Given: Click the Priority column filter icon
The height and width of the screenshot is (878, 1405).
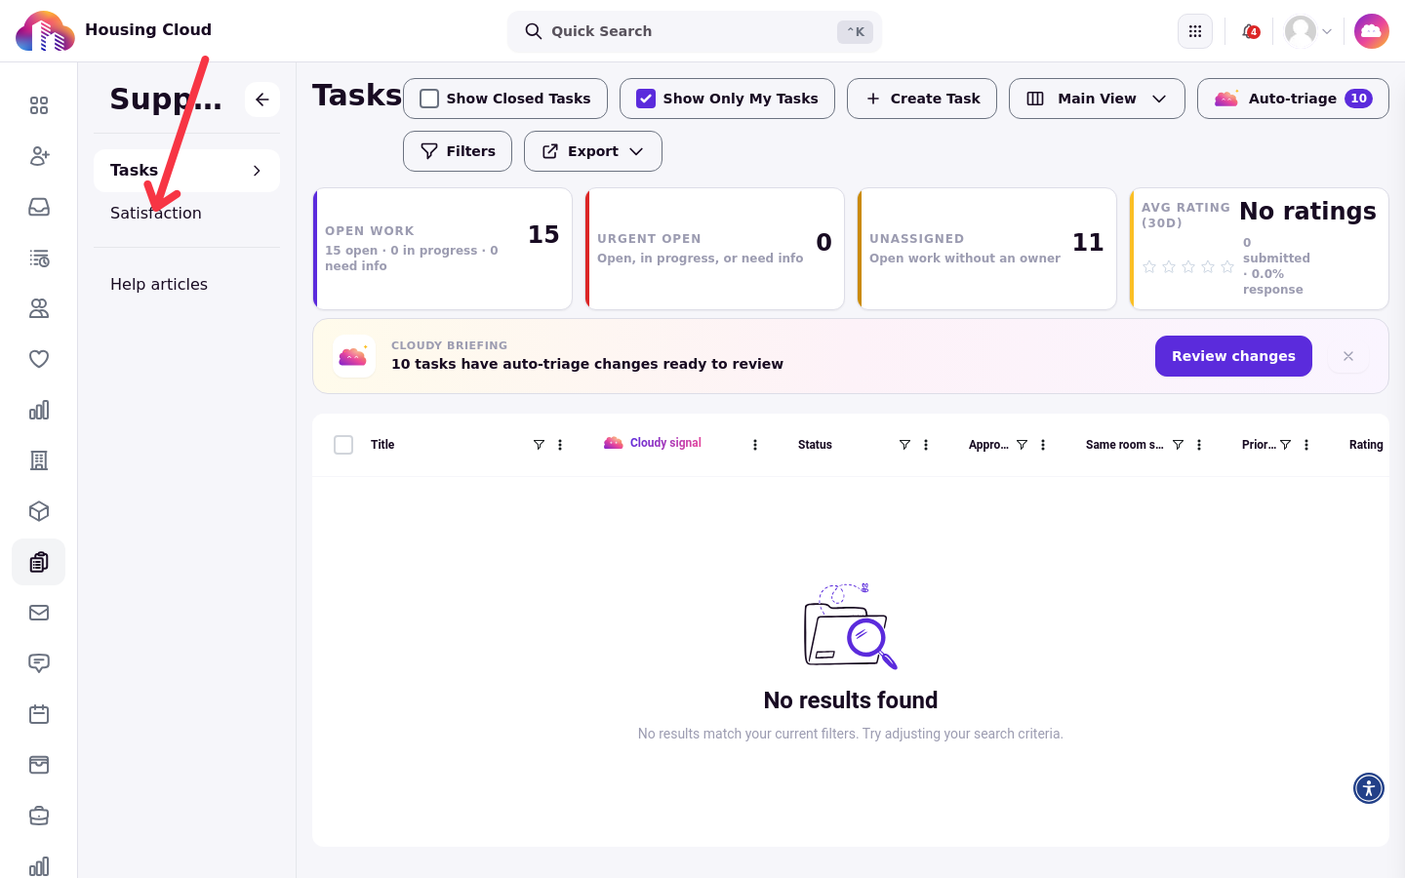Looking at the screenshot, I should pos(1285,445).
